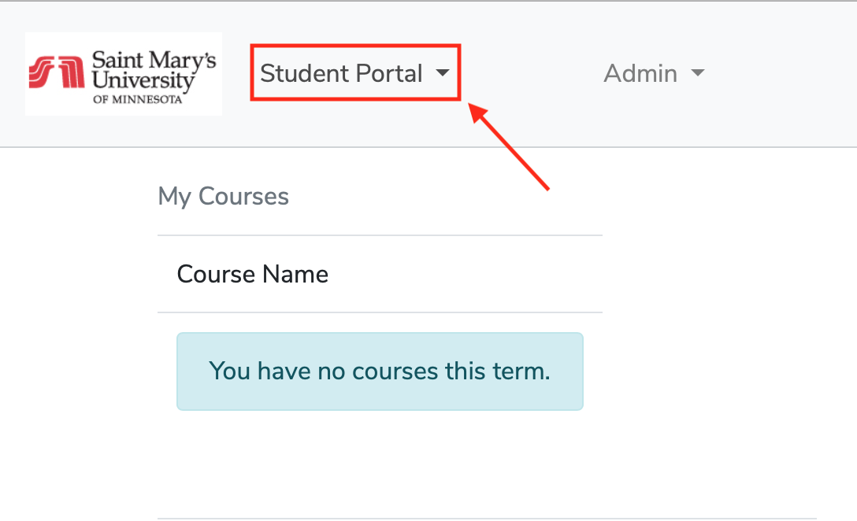
Task: Click 'Saint Mary's' wordmark in the logo
Action: (x=154, y=60)
